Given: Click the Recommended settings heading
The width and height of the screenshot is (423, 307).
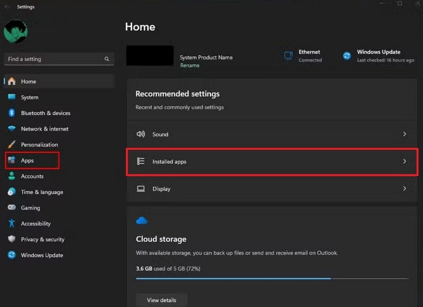Looking at the screenshot, I should [178, 94].
